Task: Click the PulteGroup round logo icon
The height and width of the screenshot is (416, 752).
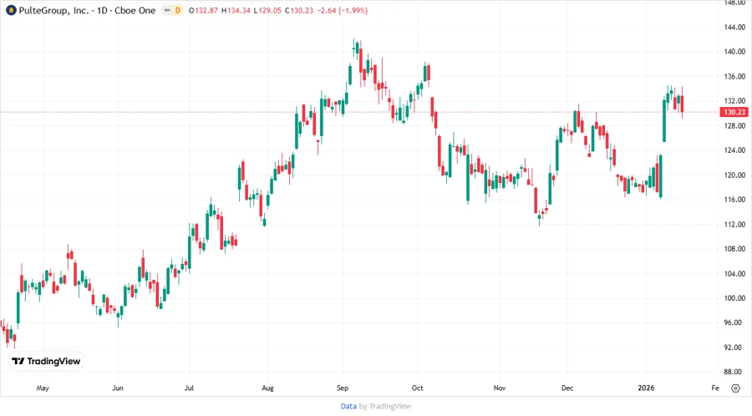Action: 11,10
